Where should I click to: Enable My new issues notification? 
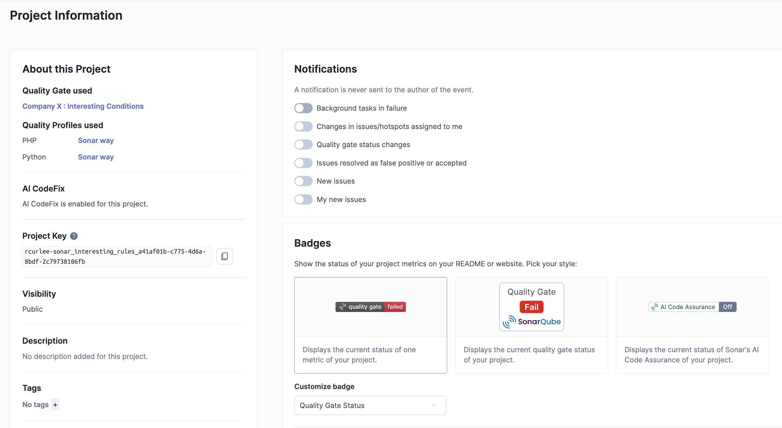click(303, 199)
